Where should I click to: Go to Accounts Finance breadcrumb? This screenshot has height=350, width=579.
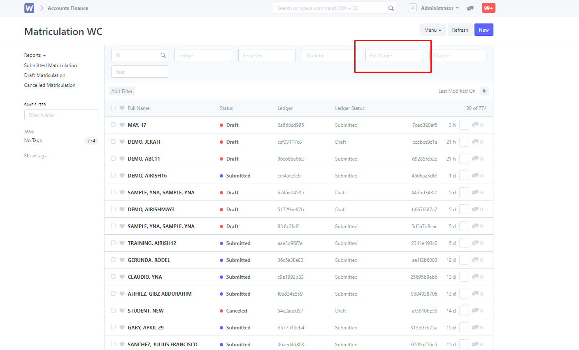point(68,8)
